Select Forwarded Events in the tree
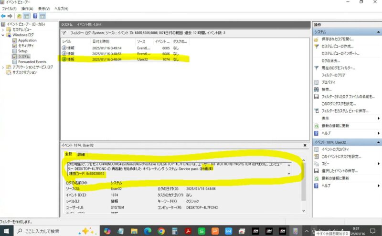The width and height of the screenshot is (382, 236). 32,62
